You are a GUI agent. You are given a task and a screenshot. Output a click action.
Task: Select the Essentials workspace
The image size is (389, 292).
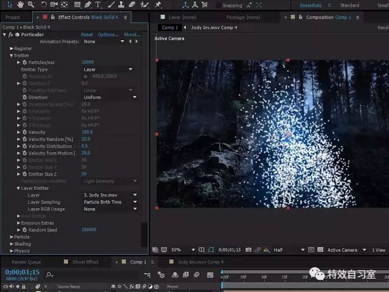[311, 5]
